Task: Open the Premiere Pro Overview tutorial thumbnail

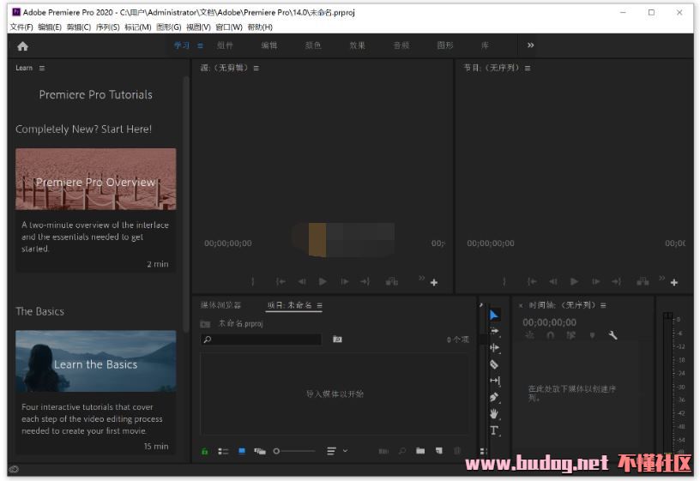Action: click(x=95, y=179)
